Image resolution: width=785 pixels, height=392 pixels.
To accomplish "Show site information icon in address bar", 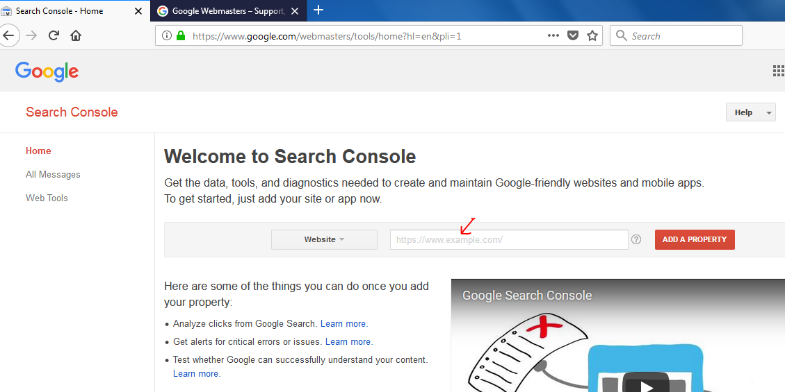I will pyautogui.click(x=167, y=35).
